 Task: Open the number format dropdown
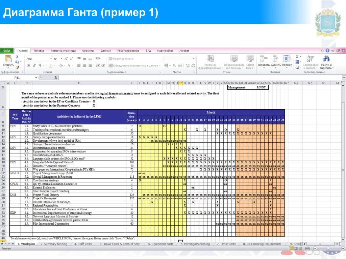[x=194, y=59]
